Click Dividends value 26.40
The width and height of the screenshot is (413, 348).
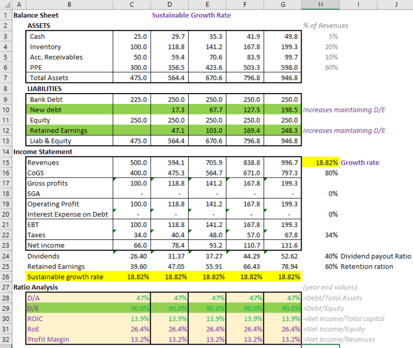(132, 256)
